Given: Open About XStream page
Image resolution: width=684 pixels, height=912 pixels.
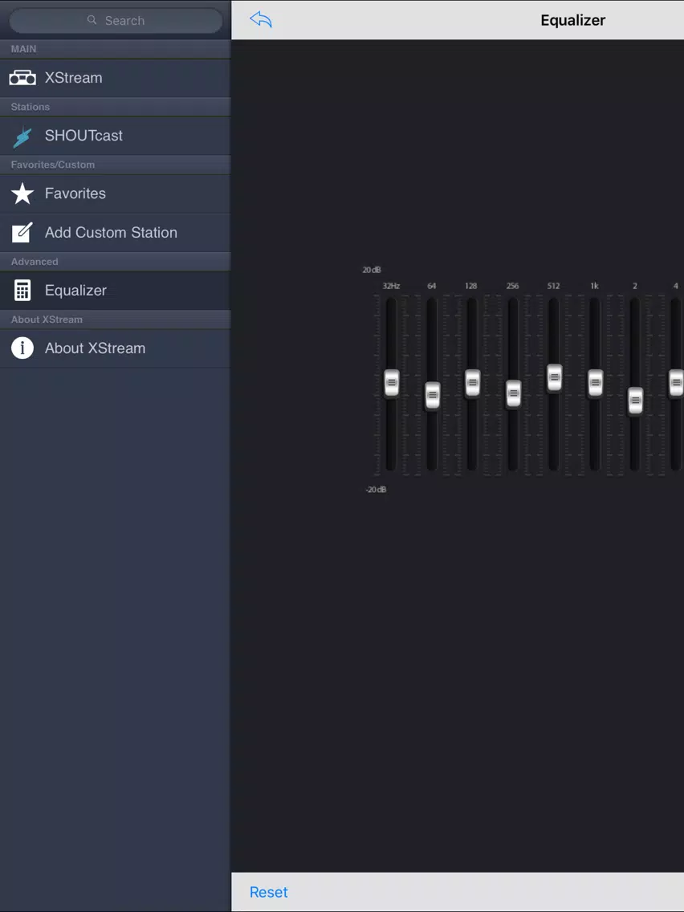Looking at the screenshot, I should (x=115, y=348).
